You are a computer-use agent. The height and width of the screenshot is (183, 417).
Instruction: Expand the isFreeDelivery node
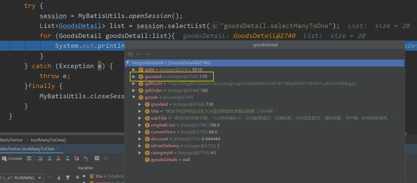pos(140,146)
